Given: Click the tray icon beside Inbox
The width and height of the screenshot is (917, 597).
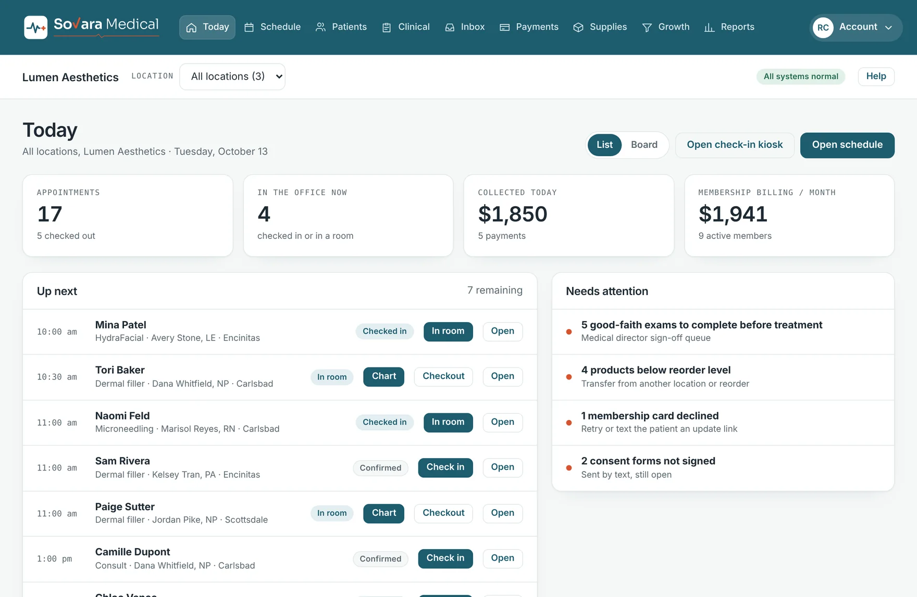Looking at the screenshot, I should tap(450, 28).
